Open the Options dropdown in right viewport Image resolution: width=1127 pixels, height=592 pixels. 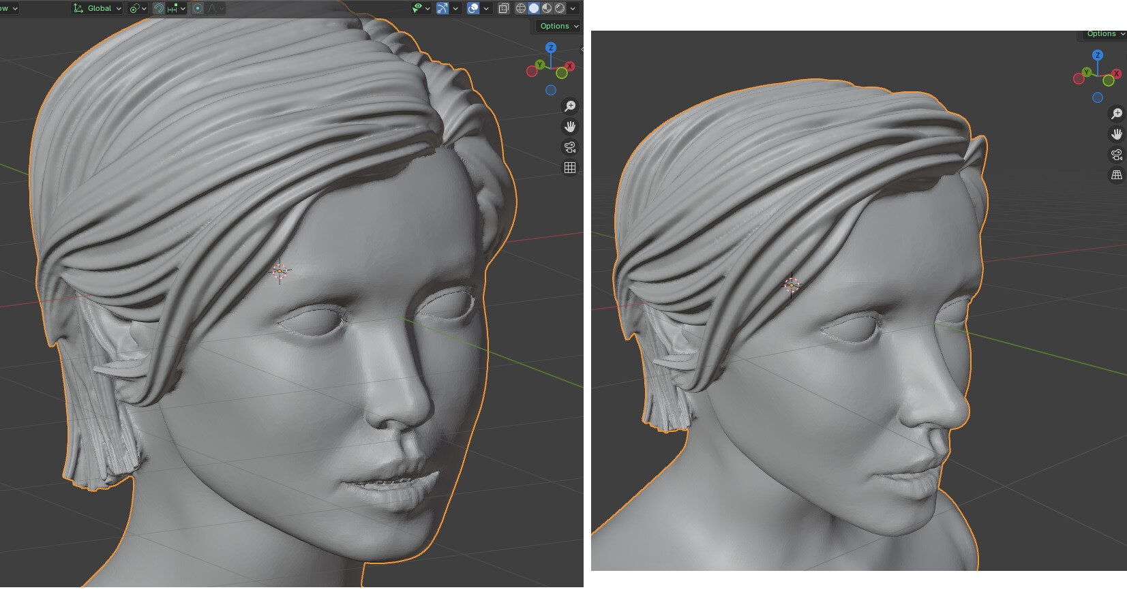coord(1105,34)
